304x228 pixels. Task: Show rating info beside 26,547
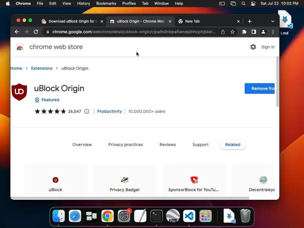pos(87,111)
